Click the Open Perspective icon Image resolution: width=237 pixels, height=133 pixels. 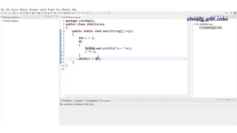point(231,13)
